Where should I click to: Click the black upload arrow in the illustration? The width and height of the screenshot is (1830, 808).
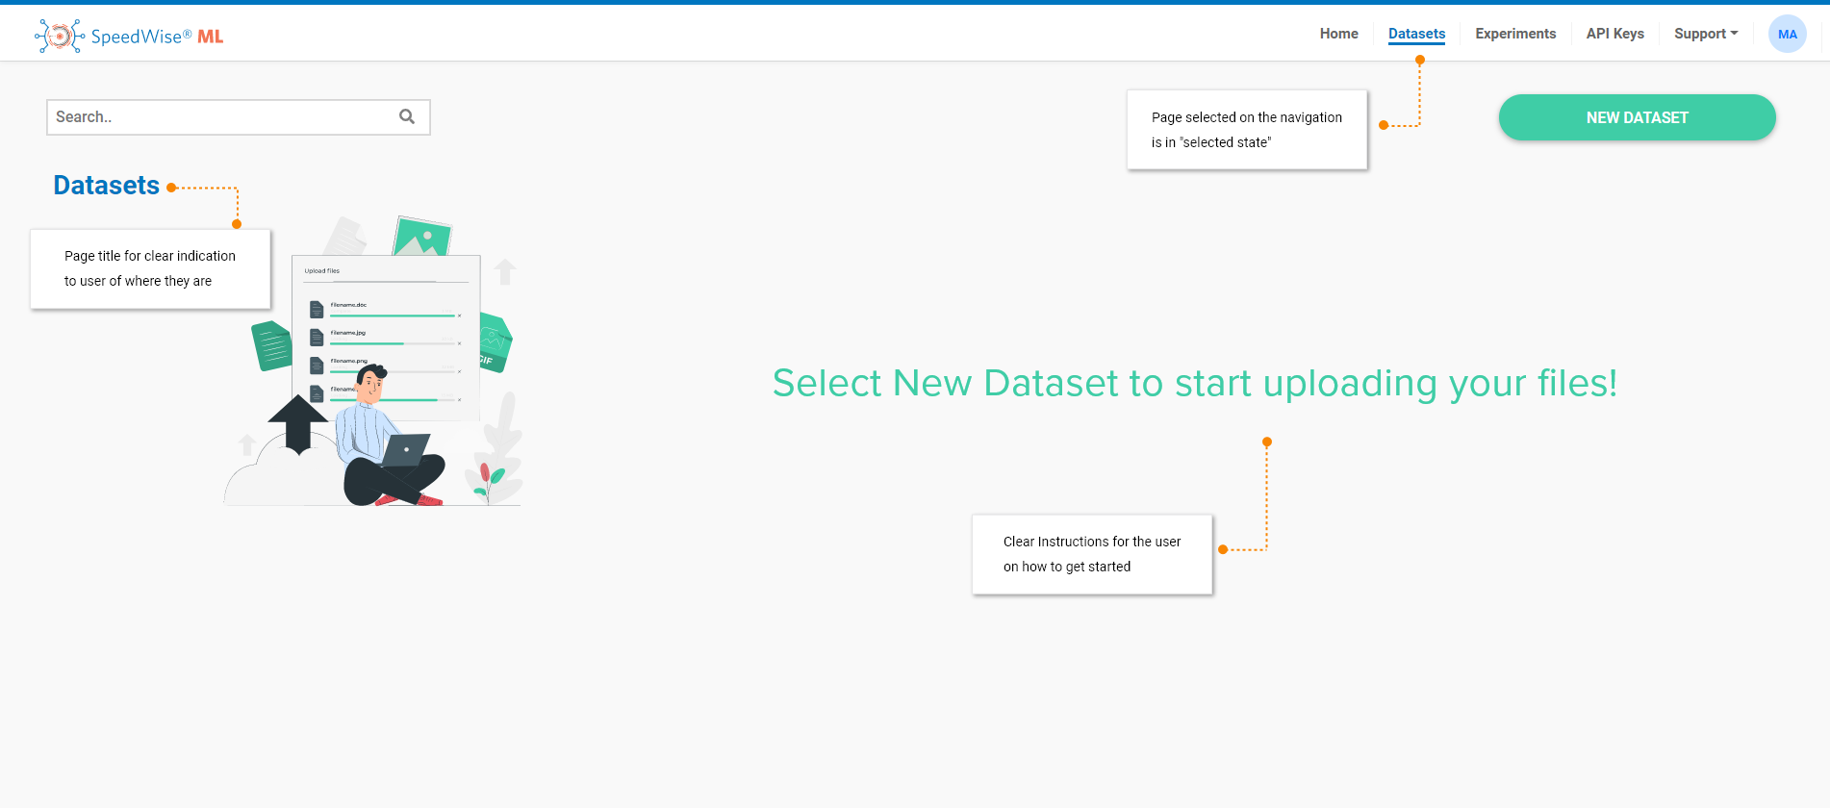[297, 422]
